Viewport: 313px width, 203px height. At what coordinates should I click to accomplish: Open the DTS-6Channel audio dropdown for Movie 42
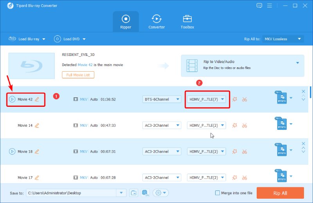pyautogui.click(x=162, y=99)
